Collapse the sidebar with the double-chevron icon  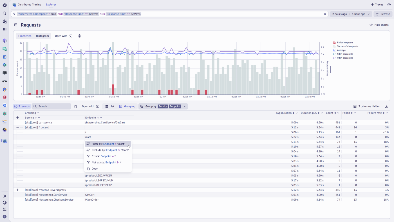4,196
